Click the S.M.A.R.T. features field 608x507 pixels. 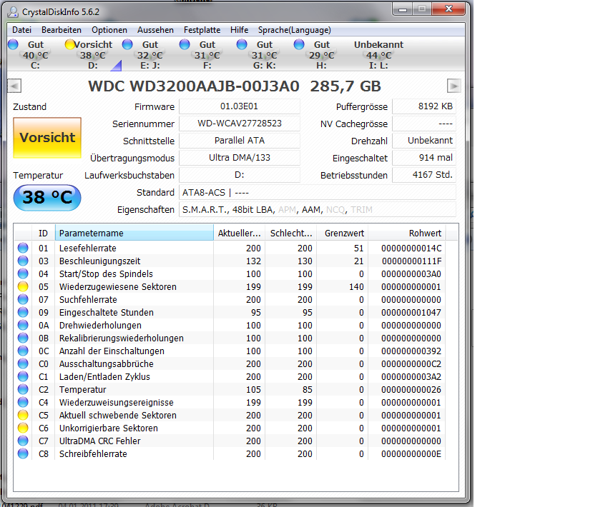click(317, 209)
